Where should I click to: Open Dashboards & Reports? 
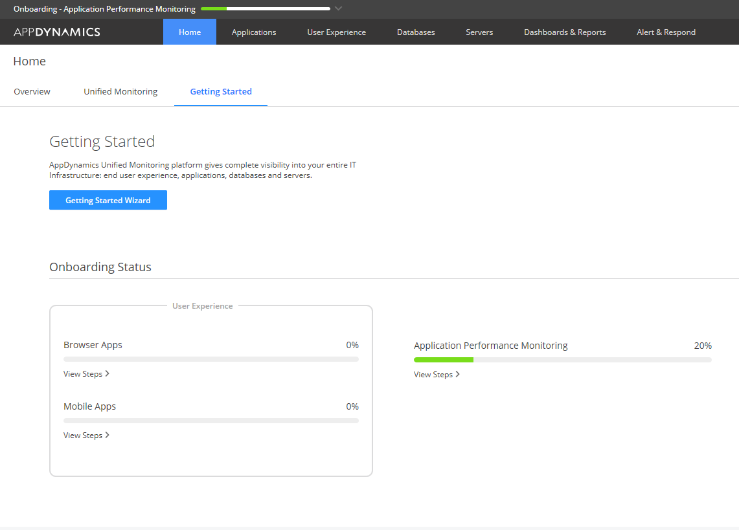pyautogui.click(x=565, y=32)
